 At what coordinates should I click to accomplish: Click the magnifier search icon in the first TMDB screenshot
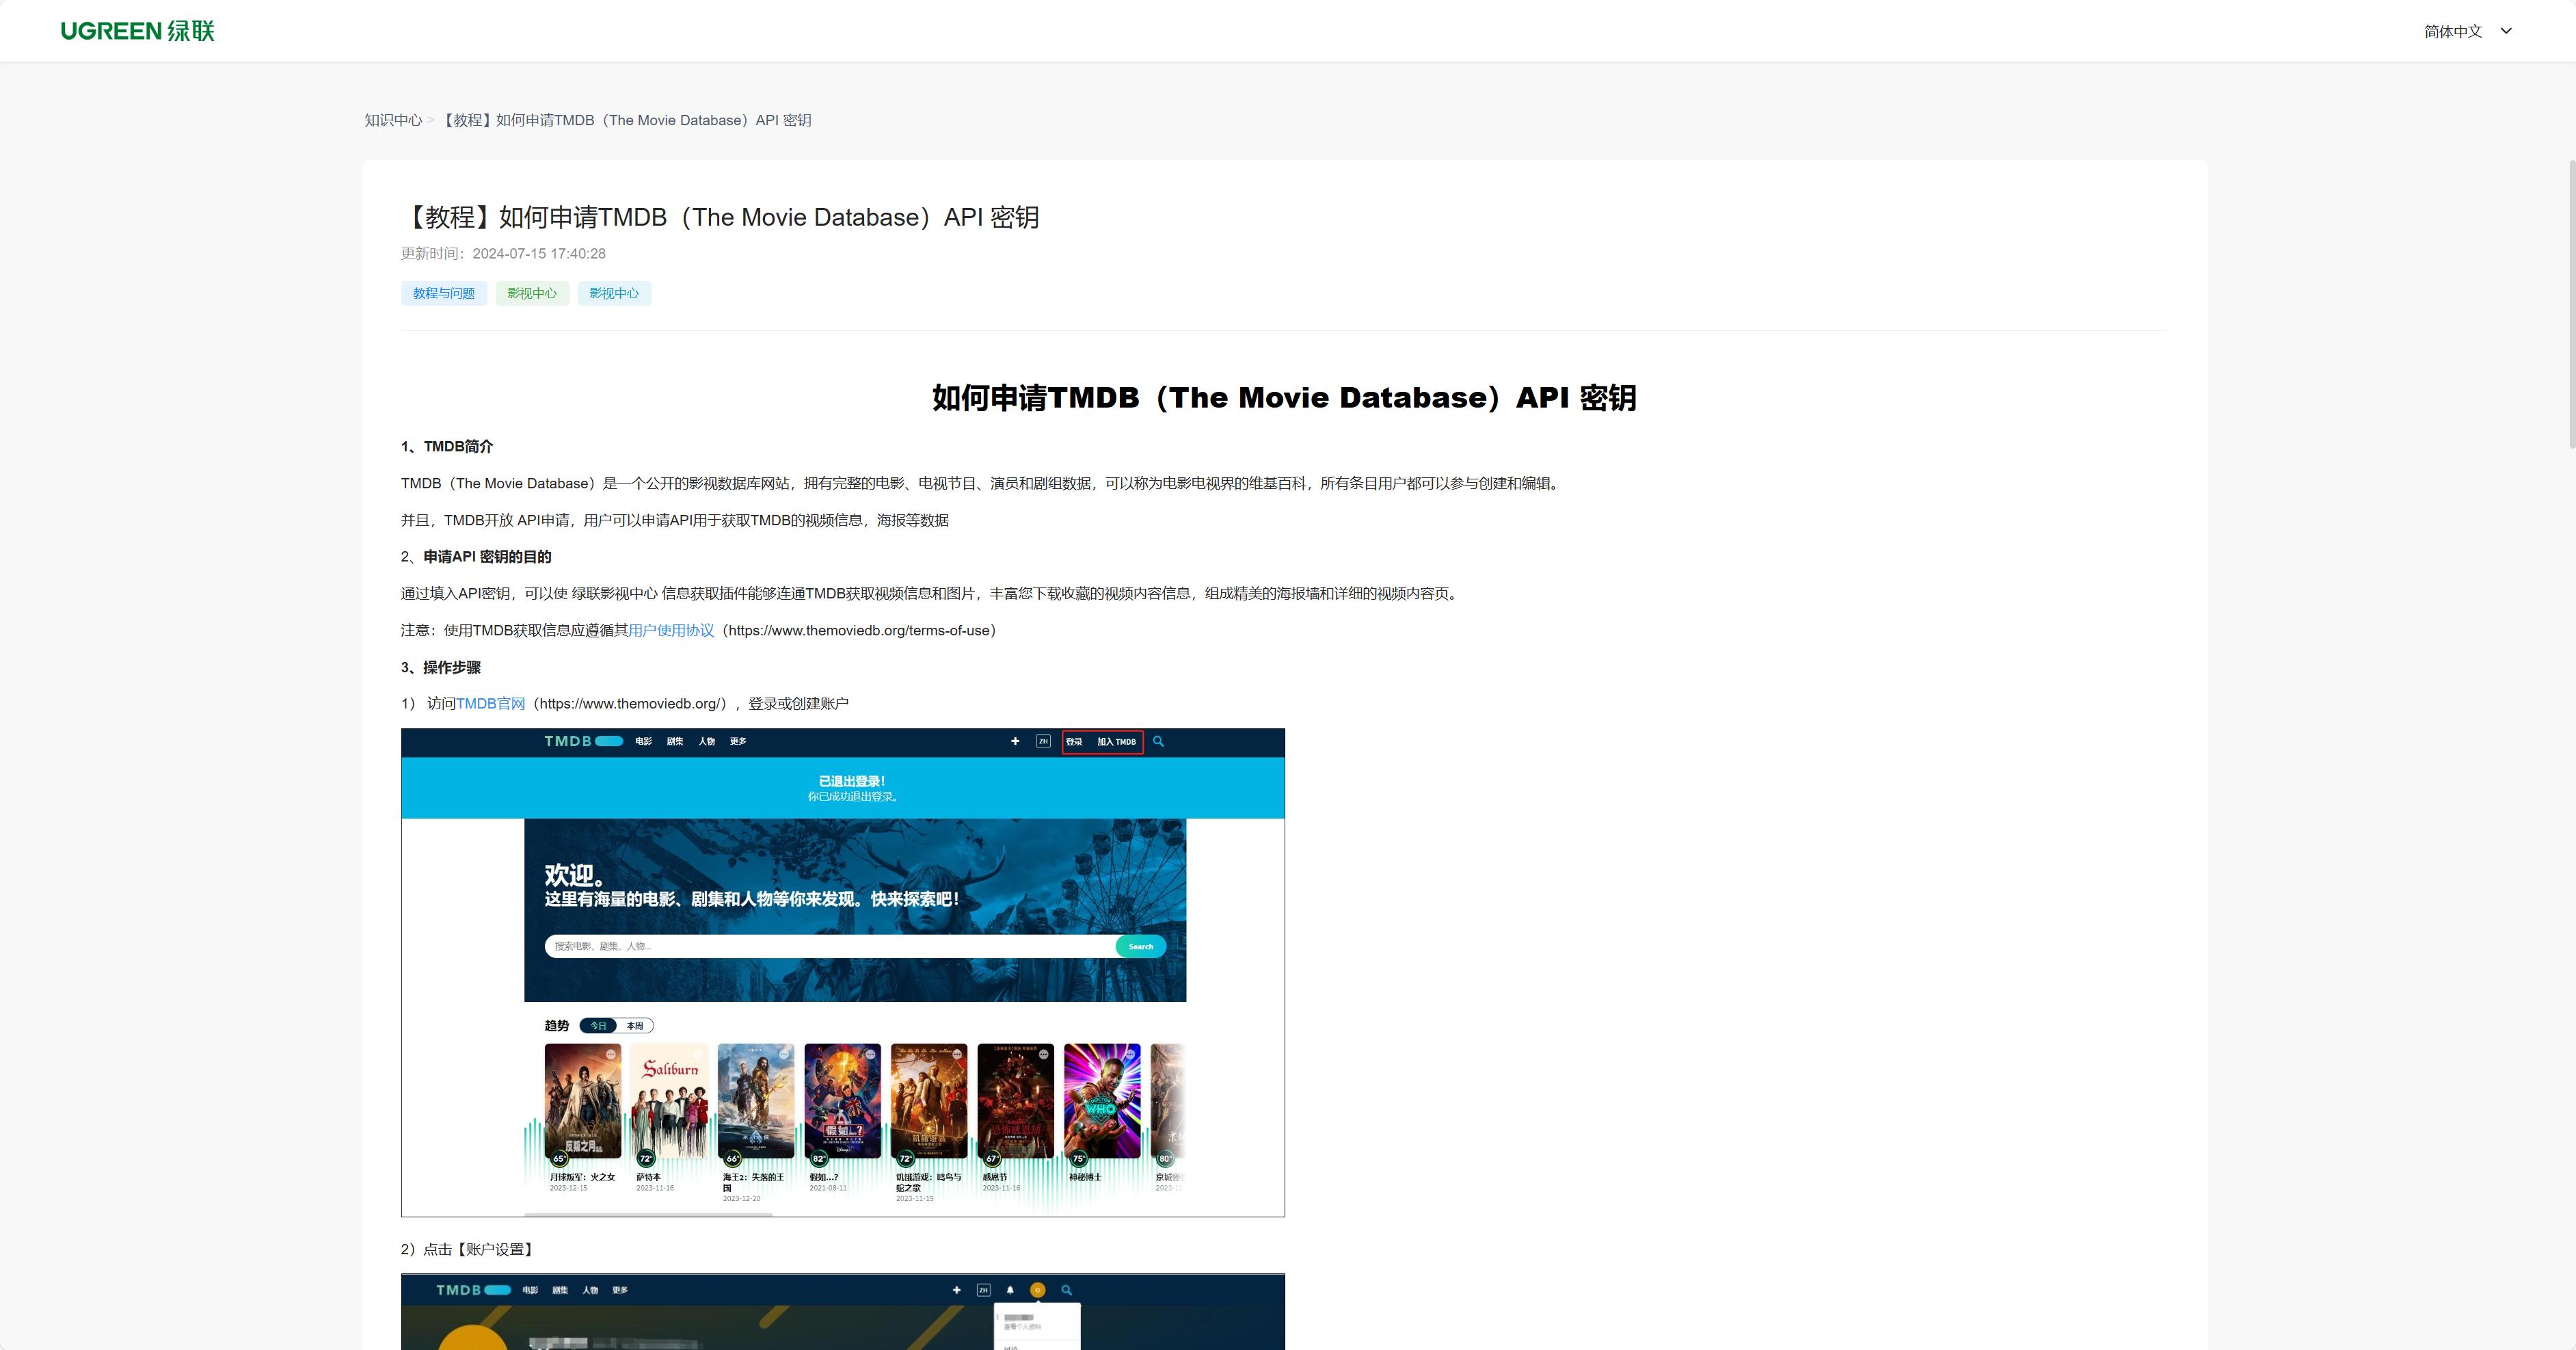pyautogui.click(x=1158, y=741)
